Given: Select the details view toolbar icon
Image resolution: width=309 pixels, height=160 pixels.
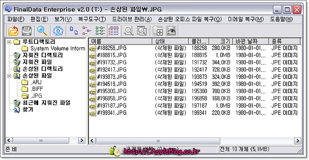Looking at the screenshot, I should pos(114,31).
